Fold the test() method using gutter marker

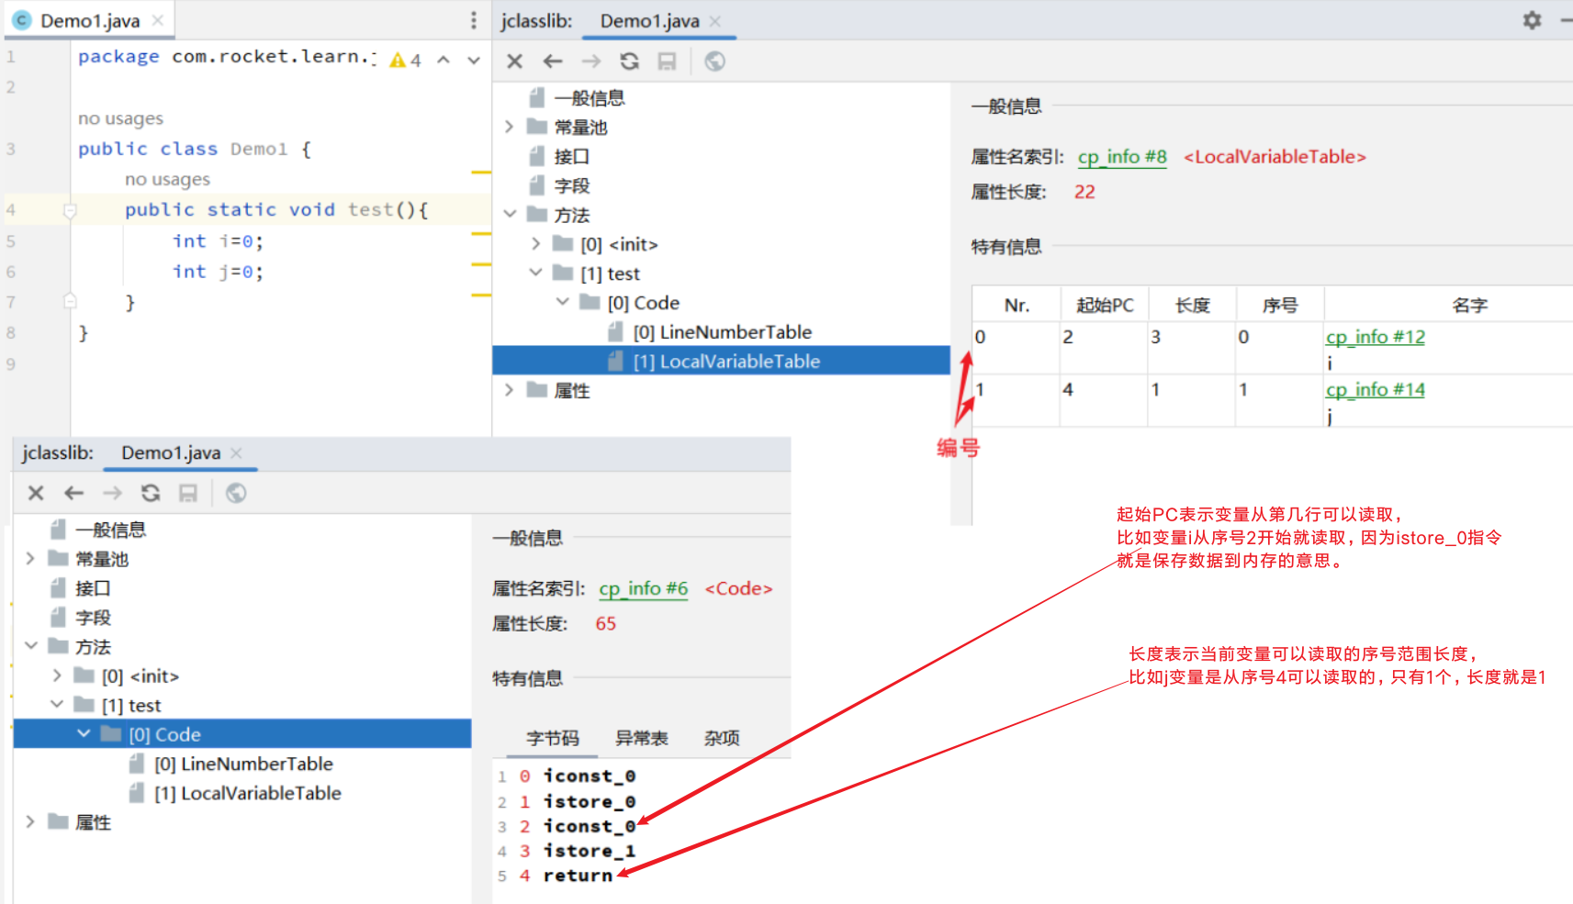70,210
